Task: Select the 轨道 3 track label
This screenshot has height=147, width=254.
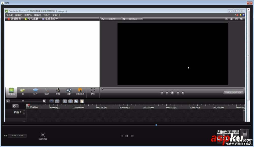Action: pyautogui.click(x=17, y=112)
